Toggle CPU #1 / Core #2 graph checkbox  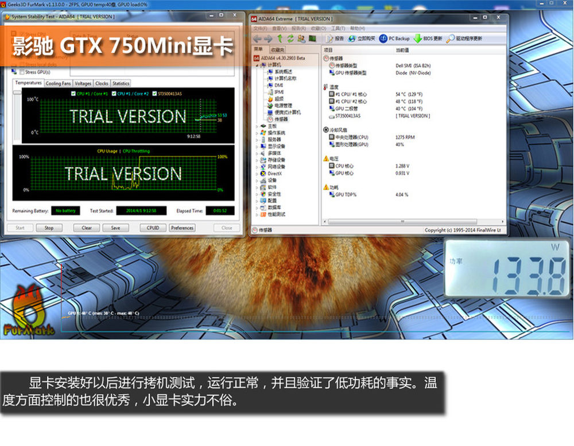114,94
